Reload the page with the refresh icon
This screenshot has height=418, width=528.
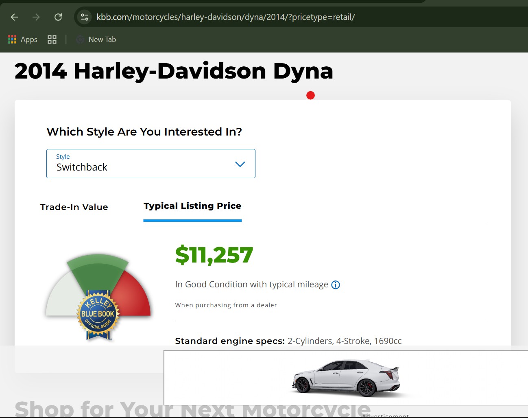(x=58, y=17)
